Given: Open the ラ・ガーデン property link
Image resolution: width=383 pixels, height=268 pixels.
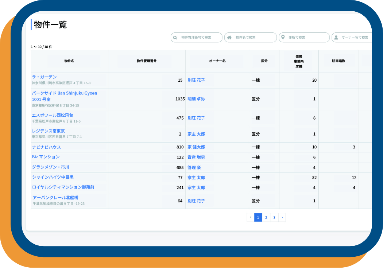Looking at the screenshot, I should (x=44, y=77).
